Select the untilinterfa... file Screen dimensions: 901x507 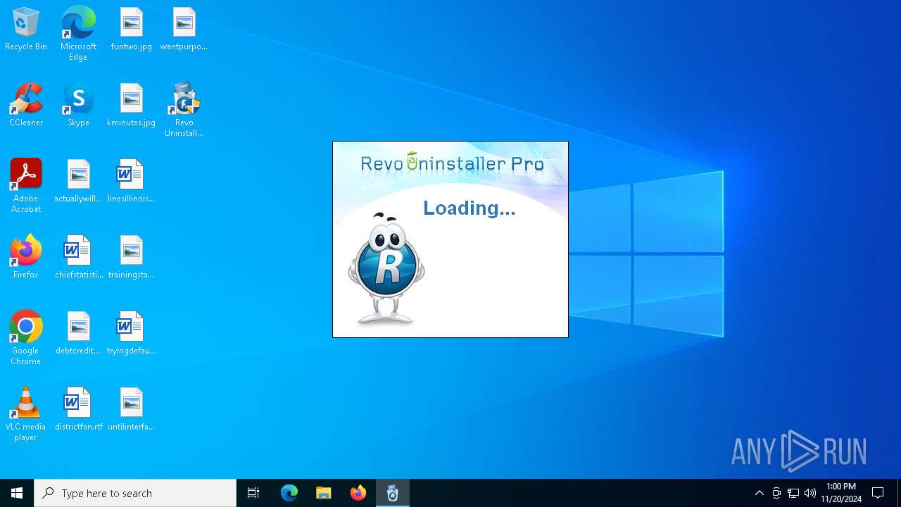pos(131,410)
